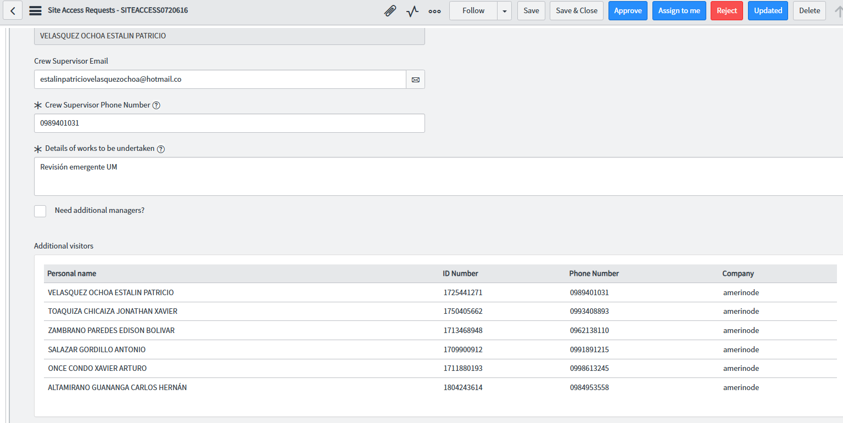Reject the site access request
The height and width of the screenshot is (423, 843).
727,11
